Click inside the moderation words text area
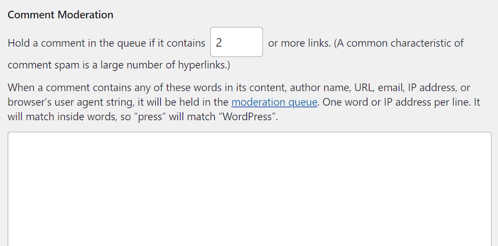 tap(249, 189)
